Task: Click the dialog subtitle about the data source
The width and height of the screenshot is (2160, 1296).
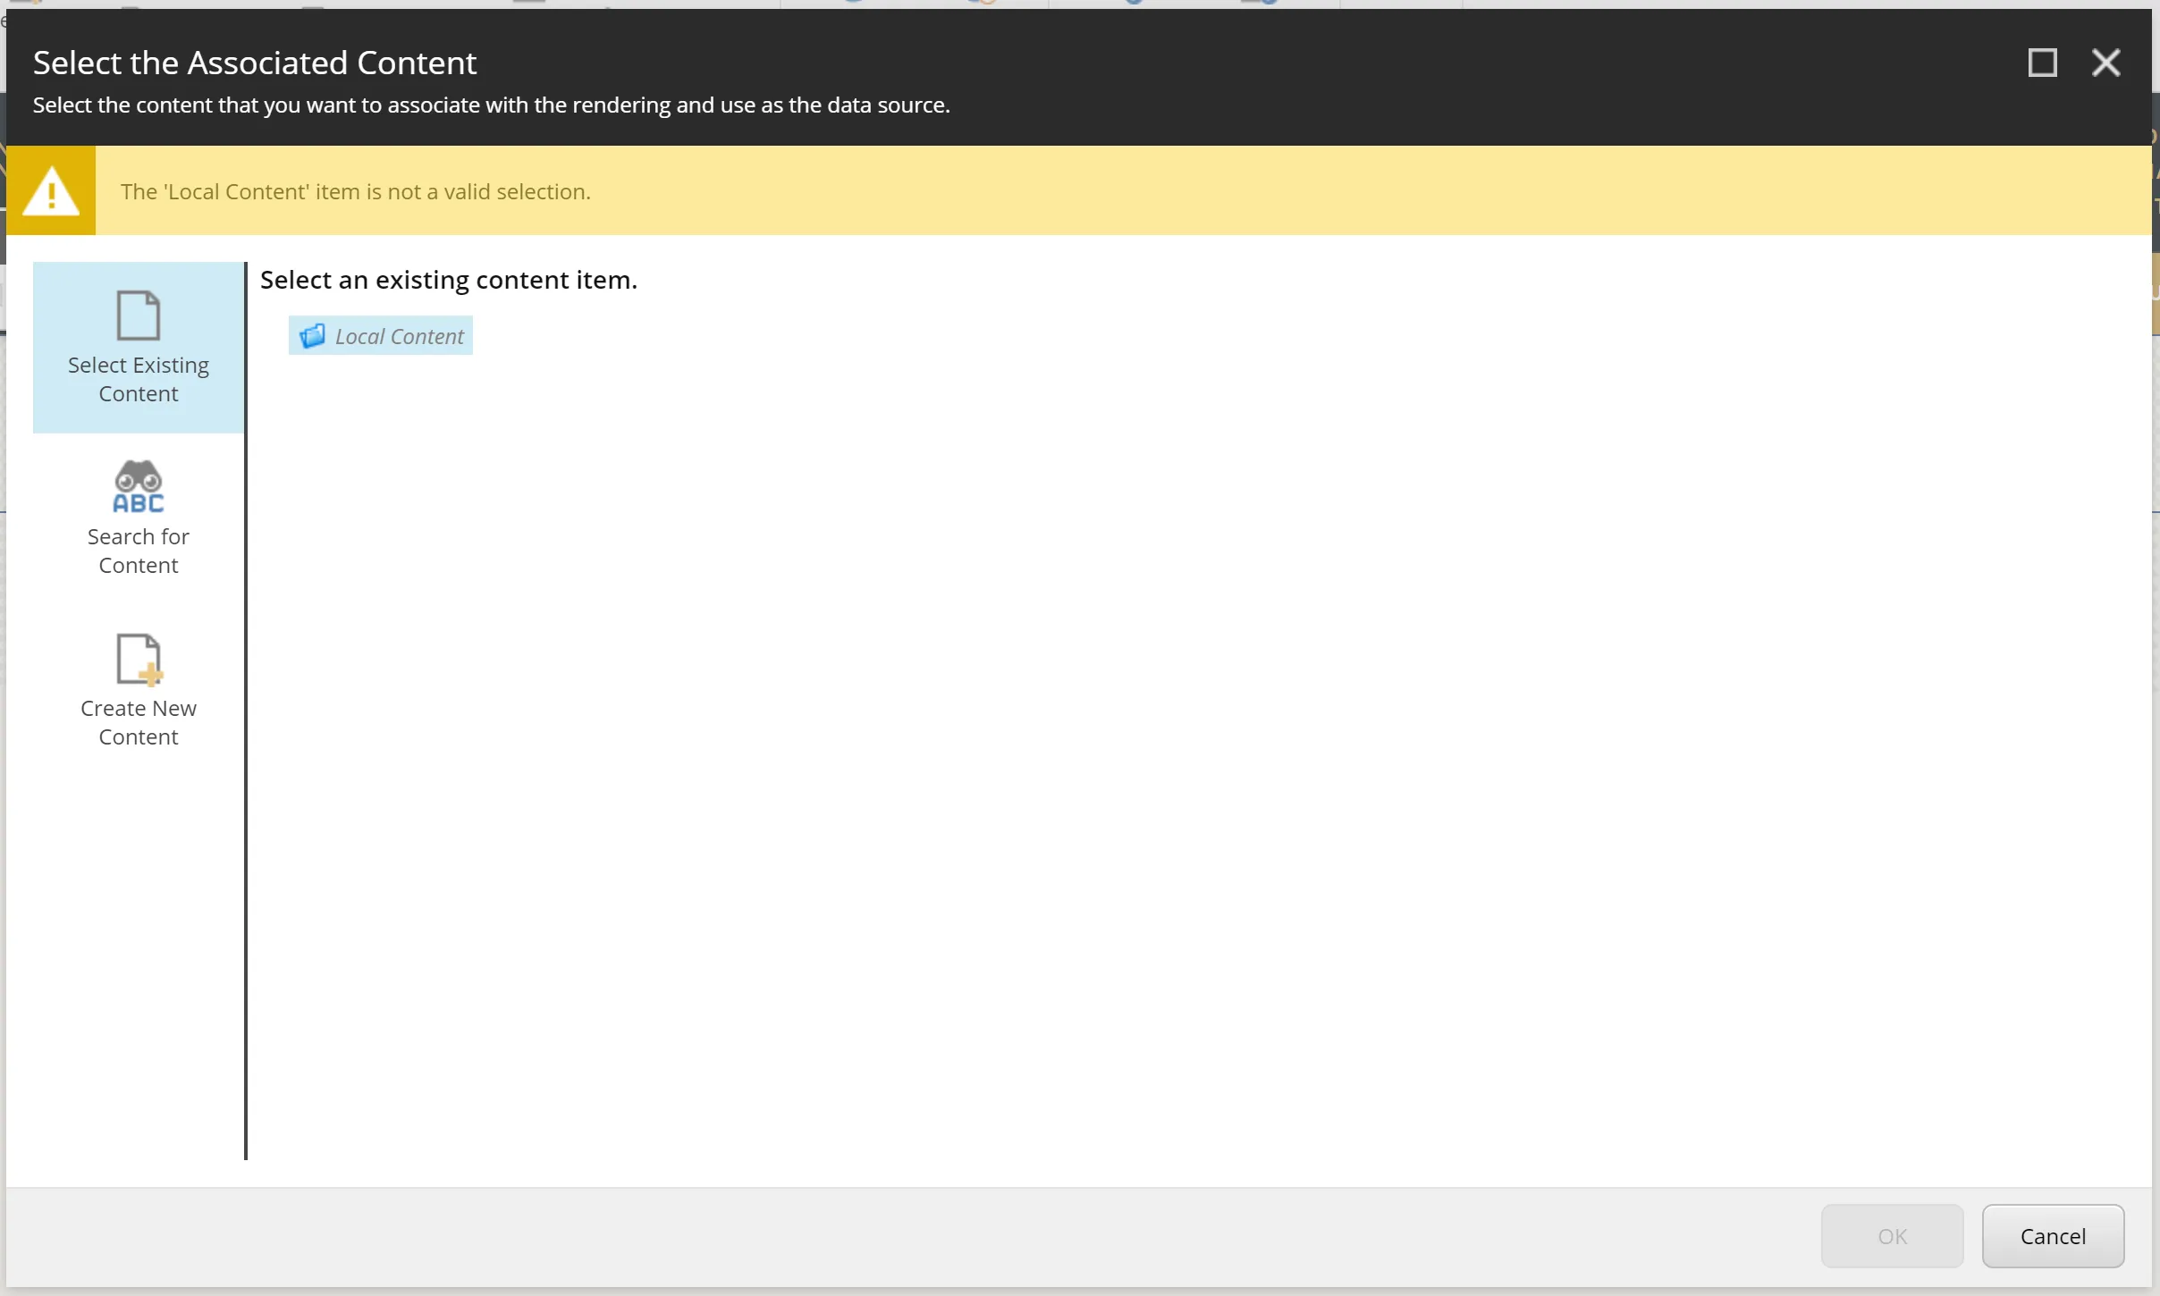Action: [491, 105]
